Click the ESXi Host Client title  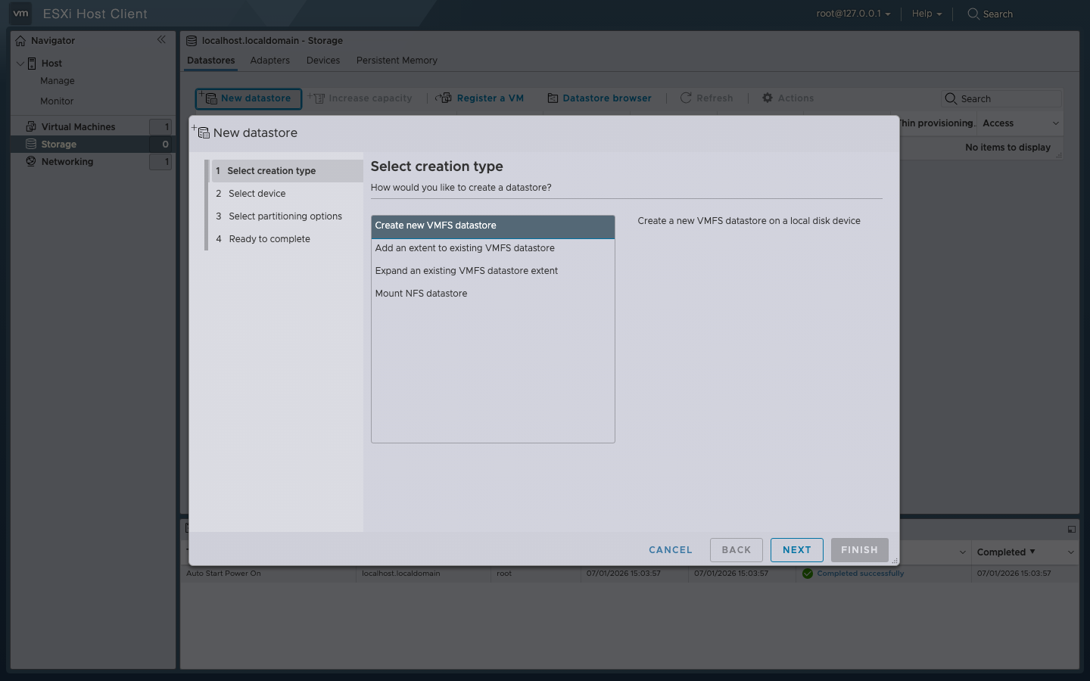tap(95, 14)
